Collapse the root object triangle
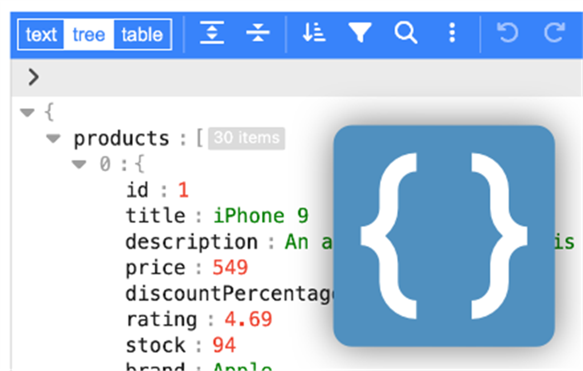Viewport: 583px width, 371px height. (x=27, y=113)
